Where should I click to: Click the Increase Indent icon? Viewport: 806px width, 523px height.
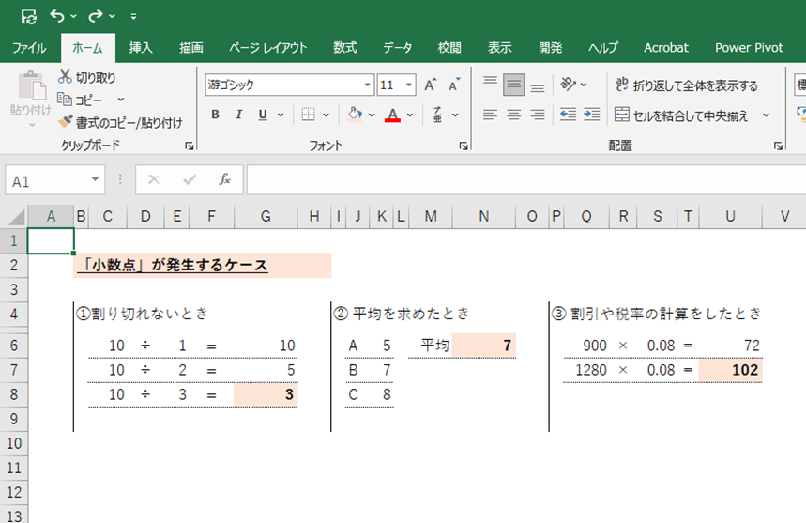(x=592, y=115)
